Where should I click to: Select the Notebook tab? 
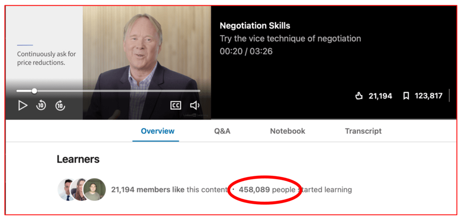pyautogui.click(x=287, y=131)
